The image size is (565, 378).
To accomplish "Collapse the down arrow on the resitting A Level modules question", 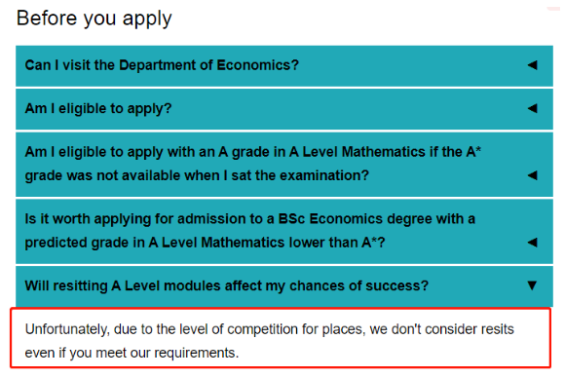I will tap(532, 285).
